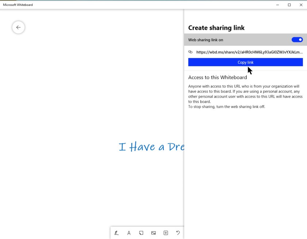Close the Microsoft Whiteboard window
307x239 pixels.
301,5
